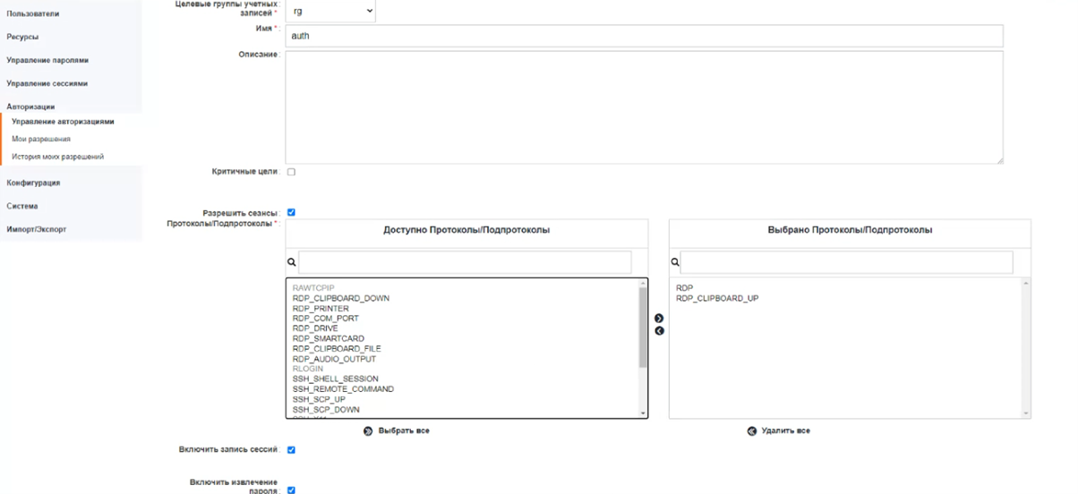Select RDP_CLIPBOARD_UP in selected list
The width and height of the screenshot is (1078, 494).
pos(717,298)
